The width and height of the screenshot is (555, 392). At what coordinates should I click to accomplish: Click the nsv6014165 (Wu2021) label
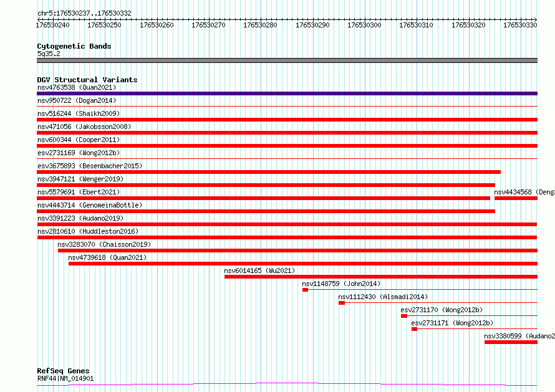(x=259, y=270)
